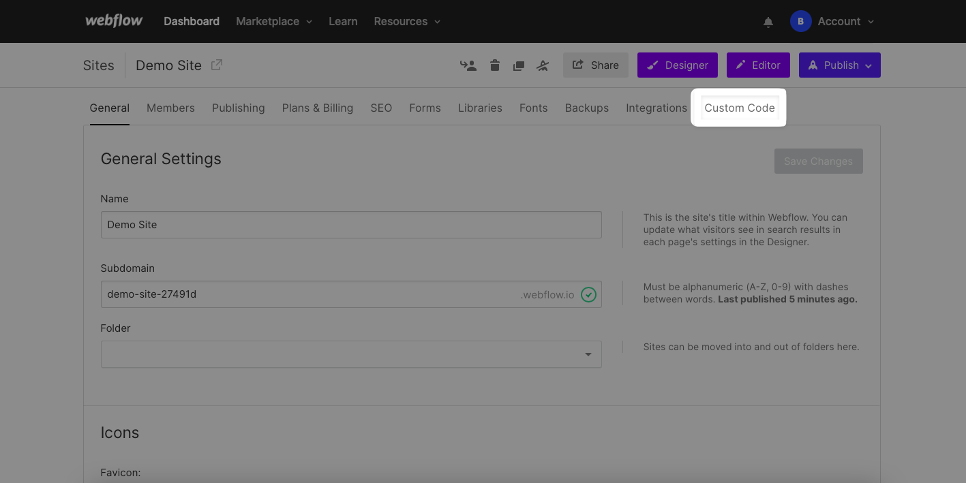Viewport: 966px width, 483px height.
Task: Click the subdomain valid checkmark icon
Action: coord(588,294)
